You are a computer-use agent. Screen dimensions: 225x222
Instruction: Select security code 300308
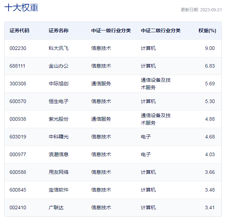coord(18,84)
